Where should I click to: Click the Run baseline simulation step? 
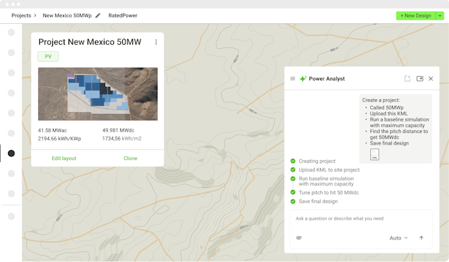tap(326, 181)
